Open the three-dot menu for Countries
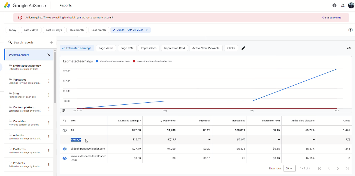This screenshot has height=176, width=355. (49, 123)
